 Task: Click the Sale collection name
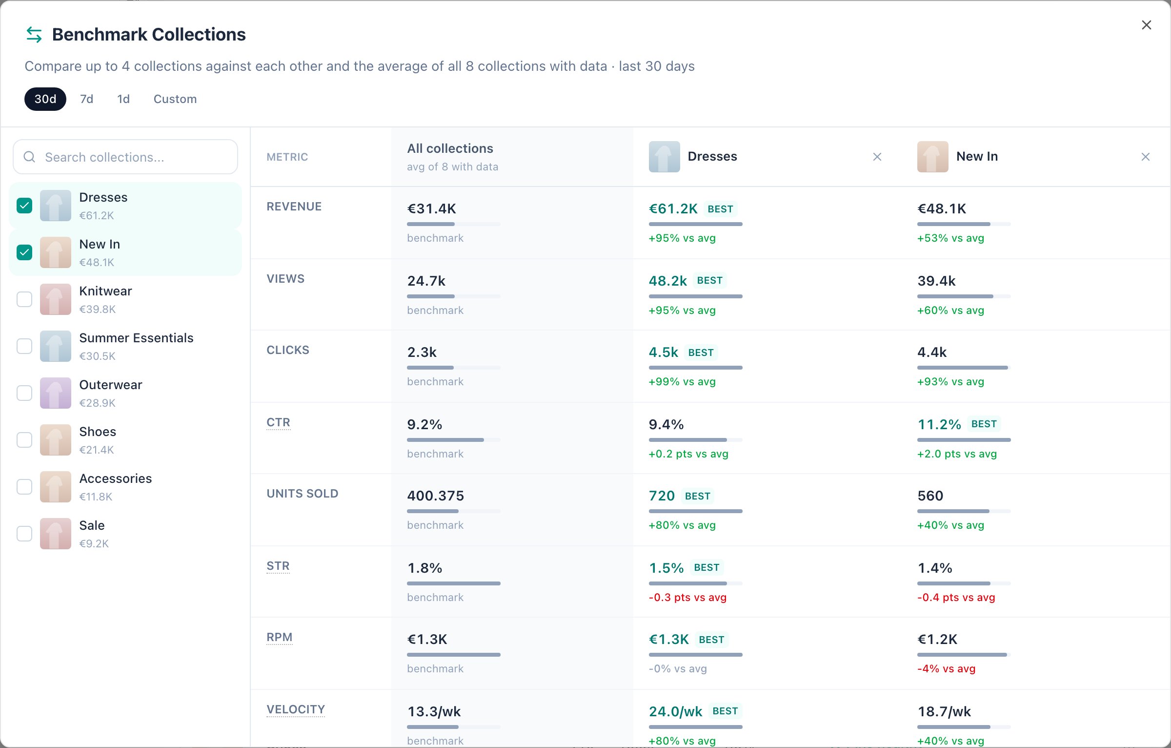(x=92, y=525)
